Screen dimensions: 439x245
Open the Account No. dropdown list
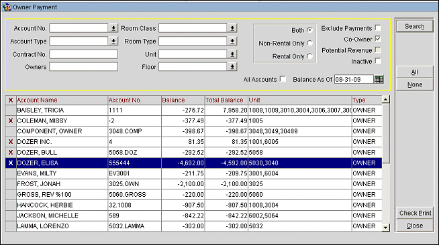click(x=113, y=28)
